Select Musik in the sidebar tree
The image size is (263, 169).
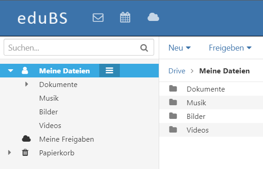pyautogui.click(x=49, y=98)
